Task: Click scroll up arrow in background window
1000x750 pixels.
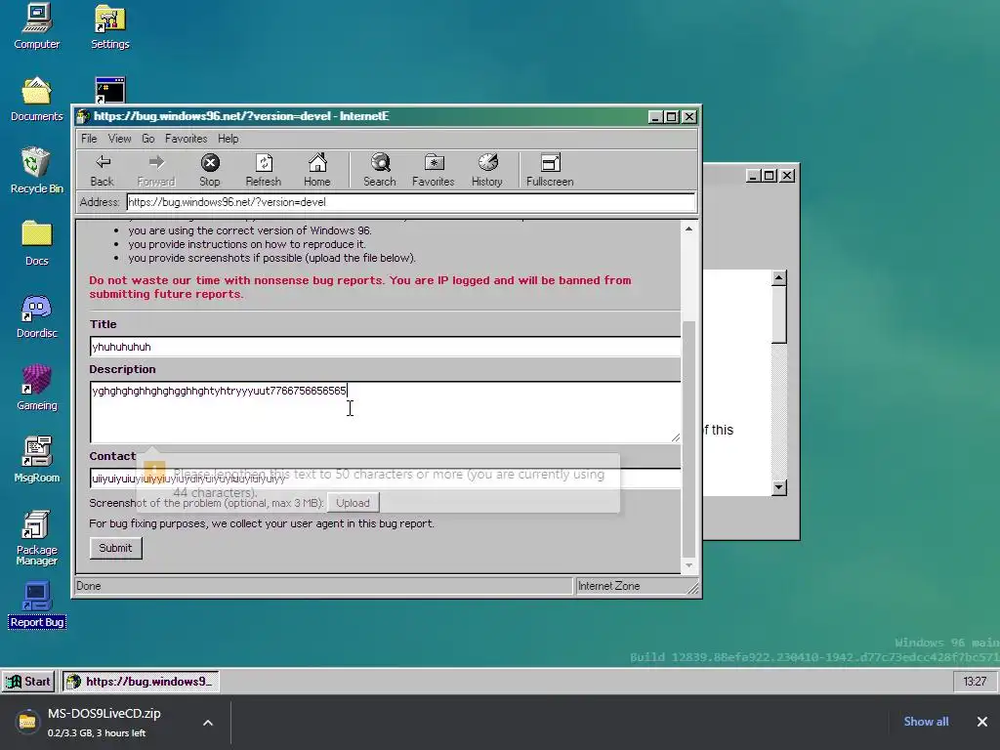Action: click(x=778, y=278)
